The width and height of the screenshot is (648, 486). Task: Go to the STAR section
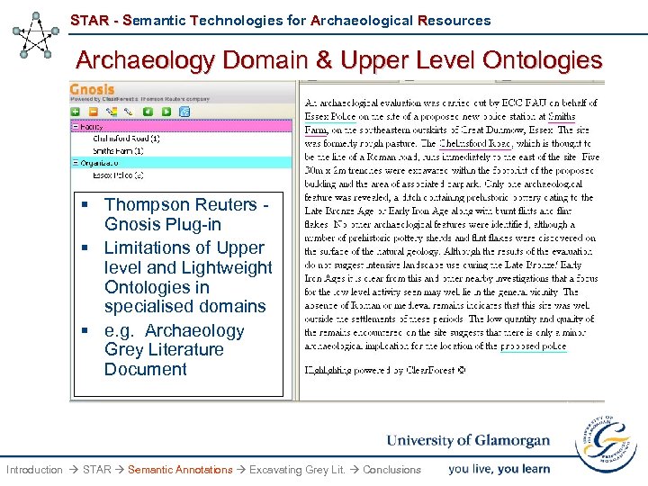coord(97,470)
